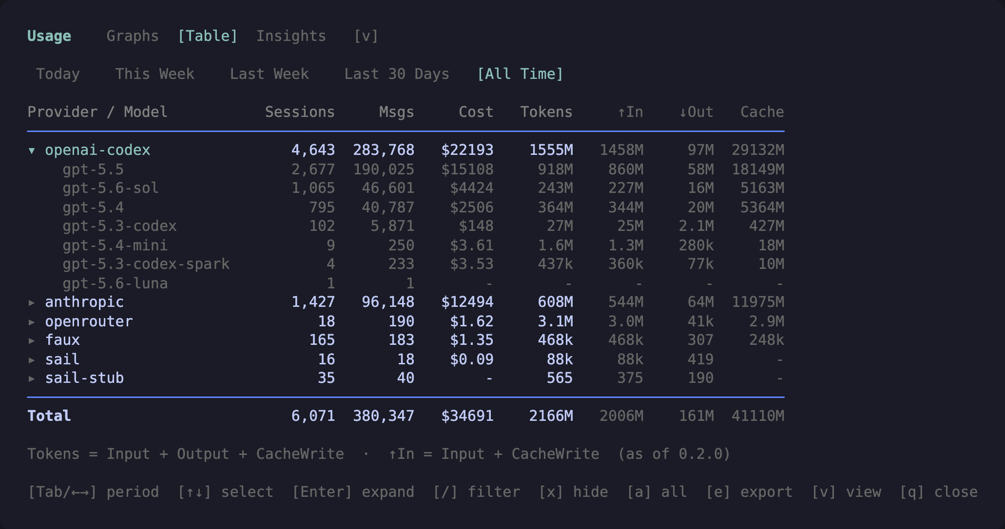This screenshot has width=1005, height=529.
Task: Click the [x] hide hint
Action: coord(573,492)
